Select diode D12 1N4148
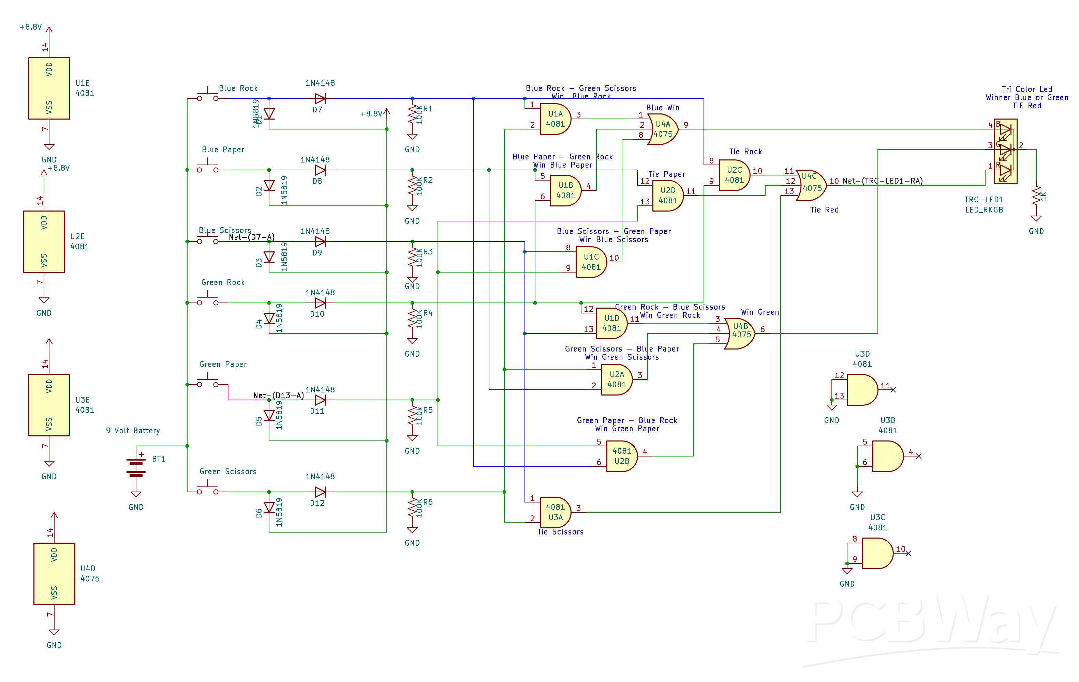The height and width of the screenshot is (682, 1079). coord(320,492)
